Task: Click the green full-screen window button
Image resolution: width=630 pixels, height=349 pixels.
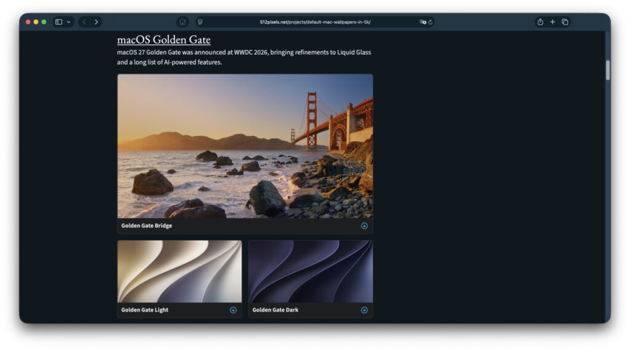Action: [x=44, y=22]
